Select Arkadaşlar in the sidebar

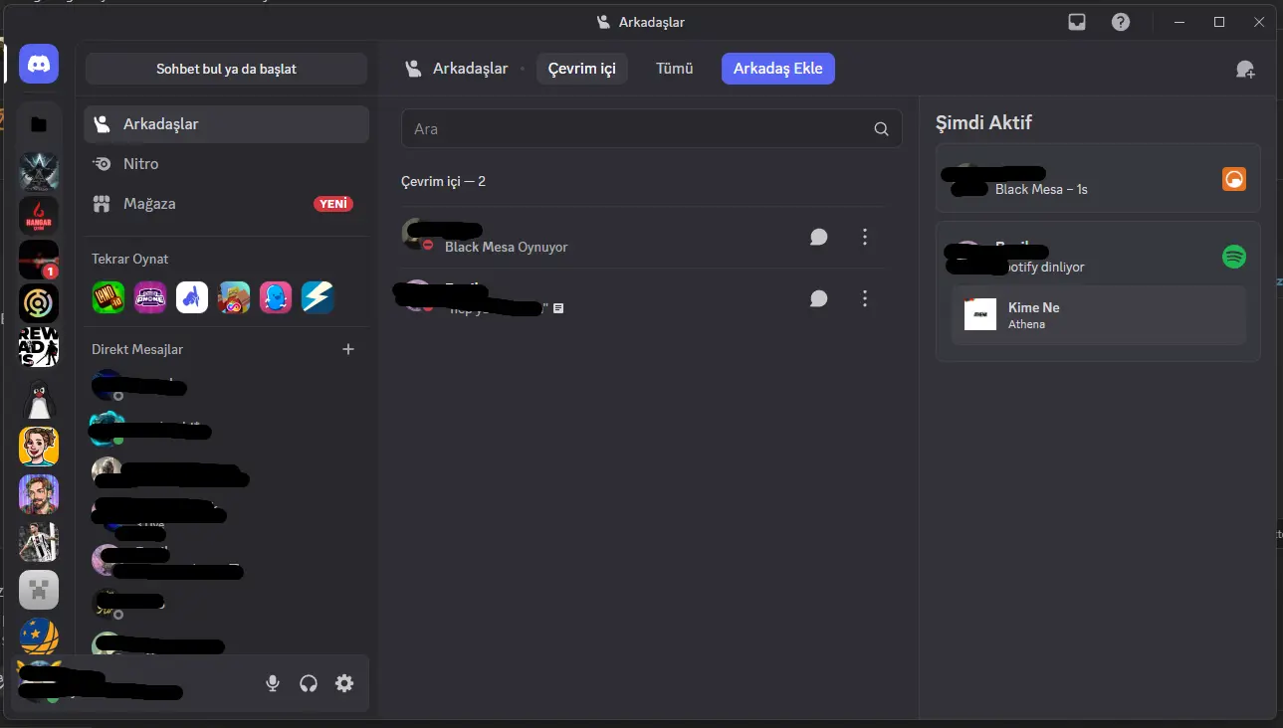227,124
